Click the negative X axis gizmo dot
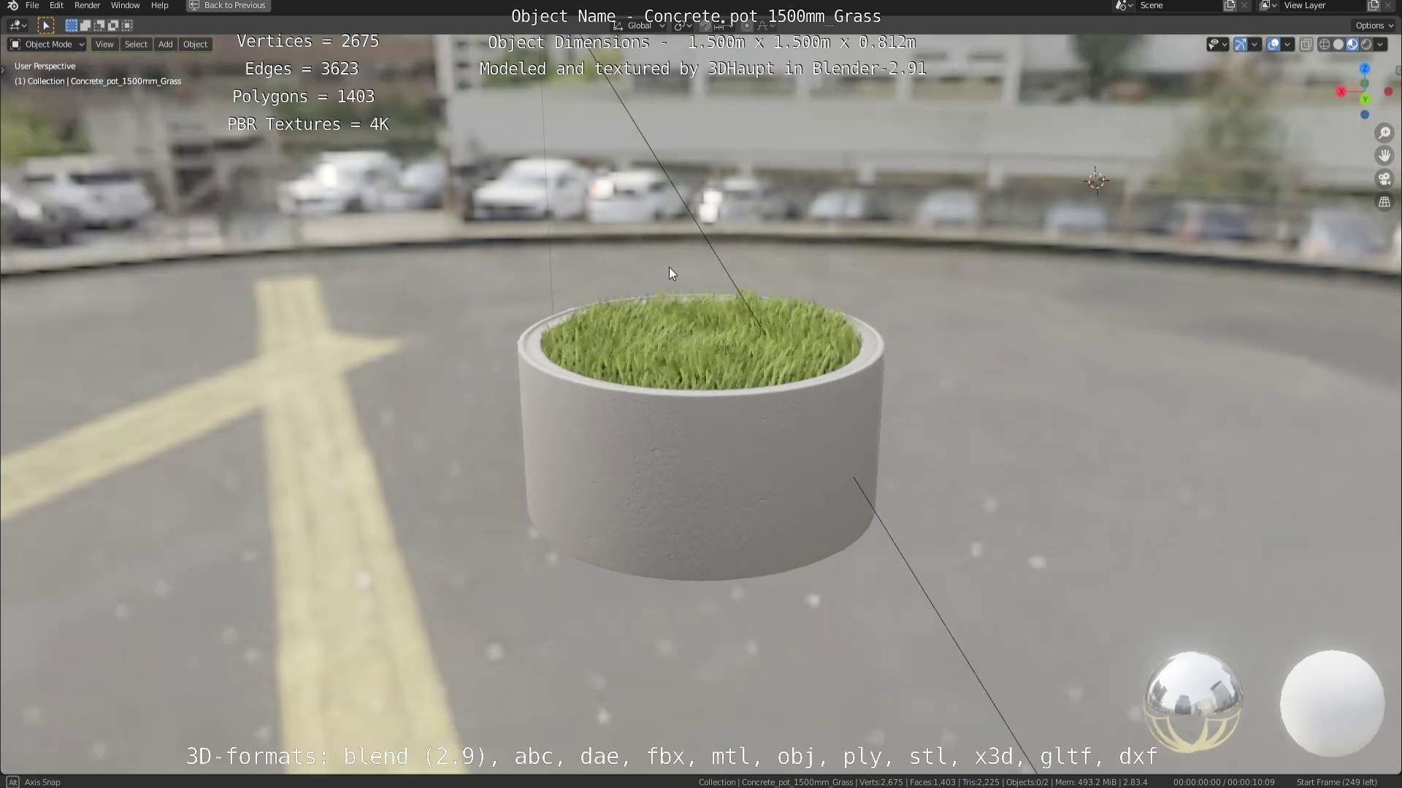This screenshot has height=788, width=1402. [1388, 92]
